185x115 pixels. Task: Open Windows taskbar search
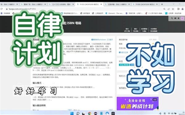78,113
